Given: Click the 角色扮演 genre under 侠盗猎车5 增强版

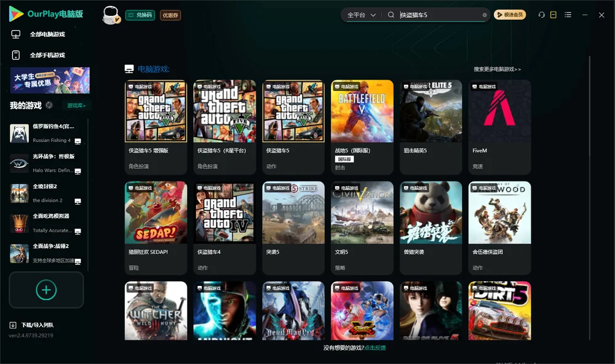Looking at the screenshot, I should point(138,166).
